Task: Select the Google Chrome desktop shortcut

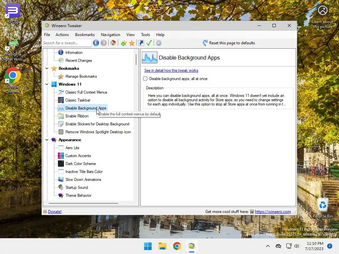Action: point(13,80)
